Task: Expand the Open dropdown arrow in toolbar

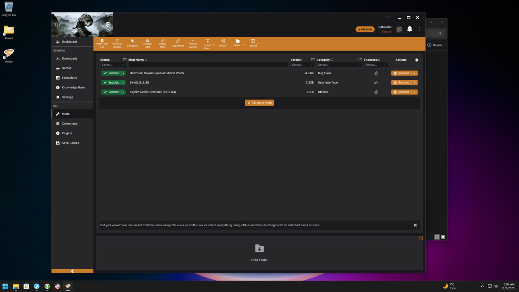Action: [244, 44]
